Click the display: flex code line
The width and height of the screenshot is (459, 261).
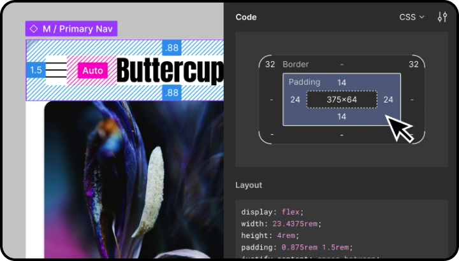click(x=272, y=212)
